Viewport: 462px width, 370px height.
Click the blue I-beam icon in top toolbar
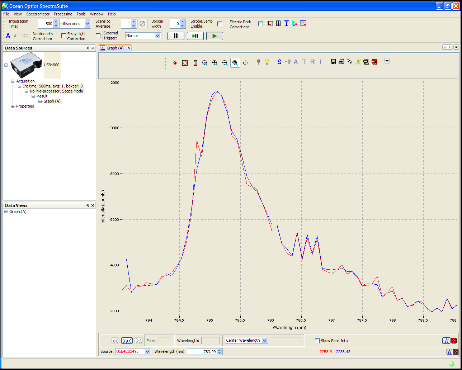point(287,23)
